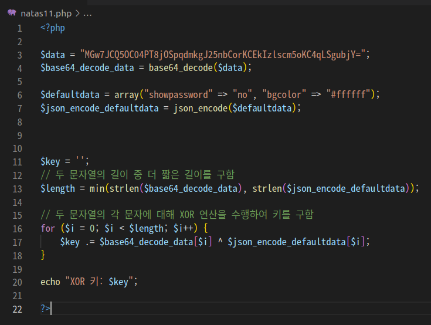This screenshot has height=325, width=431.
Task: Click the "showpassword" string literal
Action: 178,94
